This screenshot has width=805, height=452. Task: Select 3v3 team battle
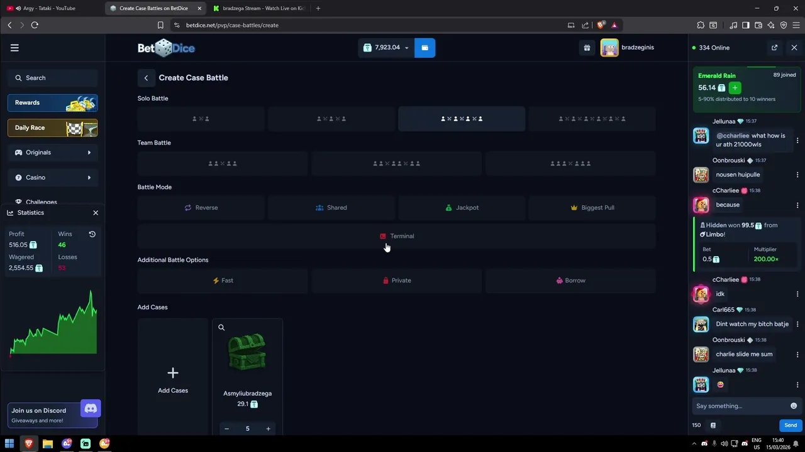click(x=570, y=163)
